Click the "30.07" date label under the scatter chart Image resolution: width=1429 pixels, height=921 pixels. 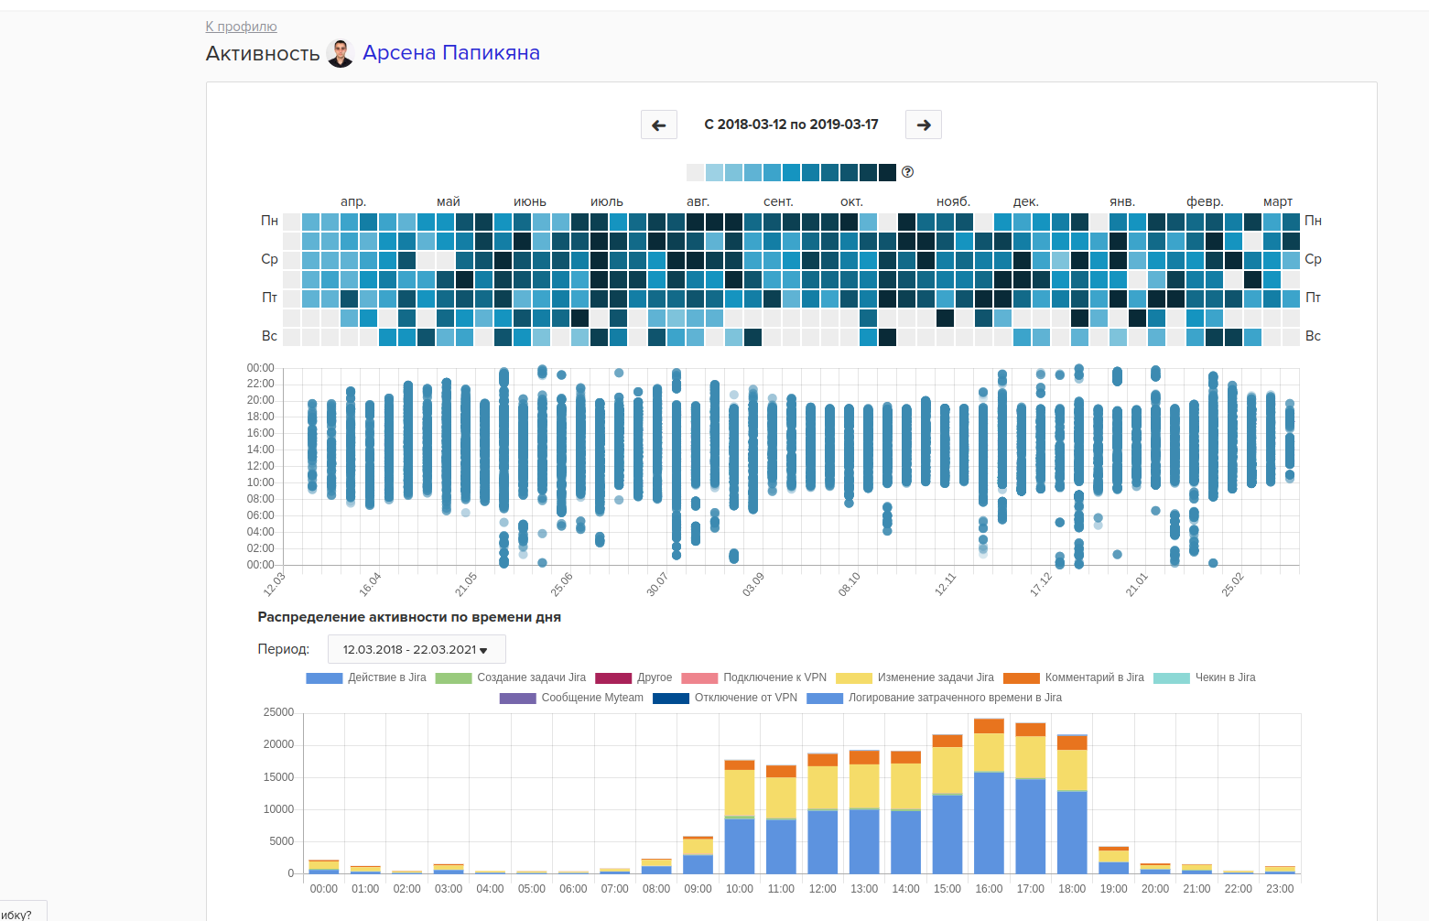tap(657, 584)
